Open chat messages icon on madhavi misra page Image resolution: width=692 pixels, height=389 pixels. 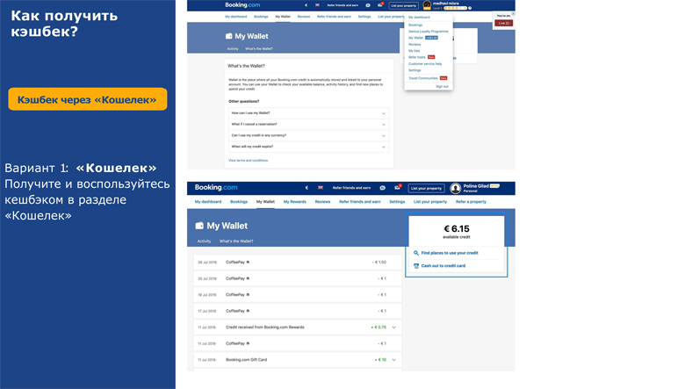pyautogui.click(x=368, y=5)
